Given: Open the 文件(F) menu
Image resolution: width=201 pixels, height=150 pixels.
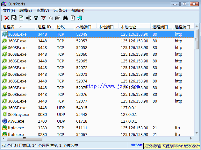Looking at the screenshot, I should pyautogui.click(x=9, y=11).
